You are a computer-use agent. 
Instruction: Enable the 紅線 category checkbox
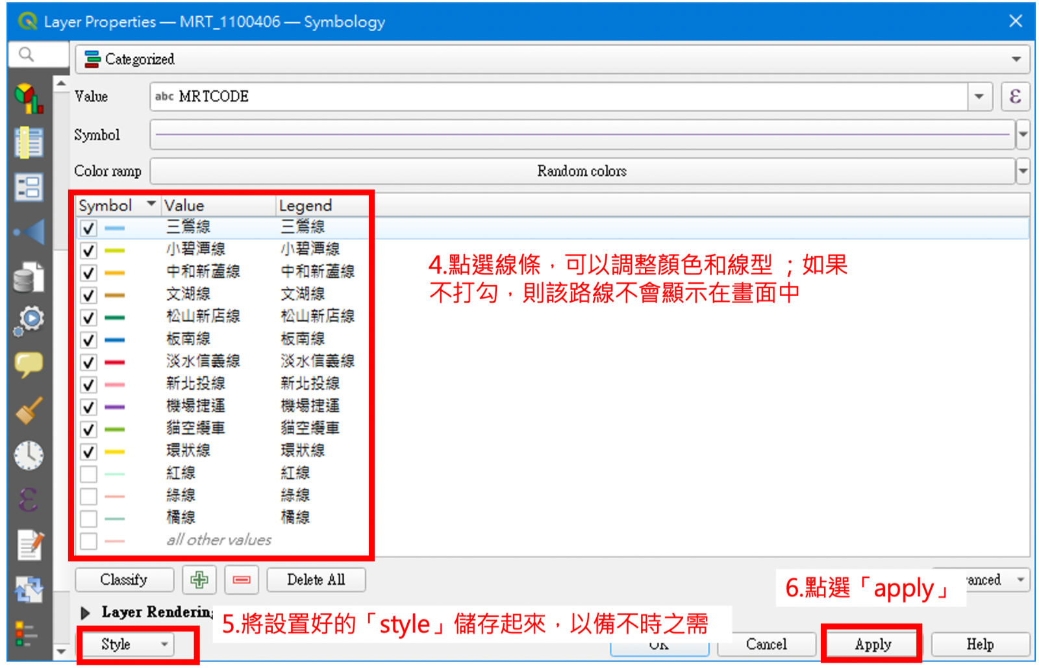(x=88, y=474)
